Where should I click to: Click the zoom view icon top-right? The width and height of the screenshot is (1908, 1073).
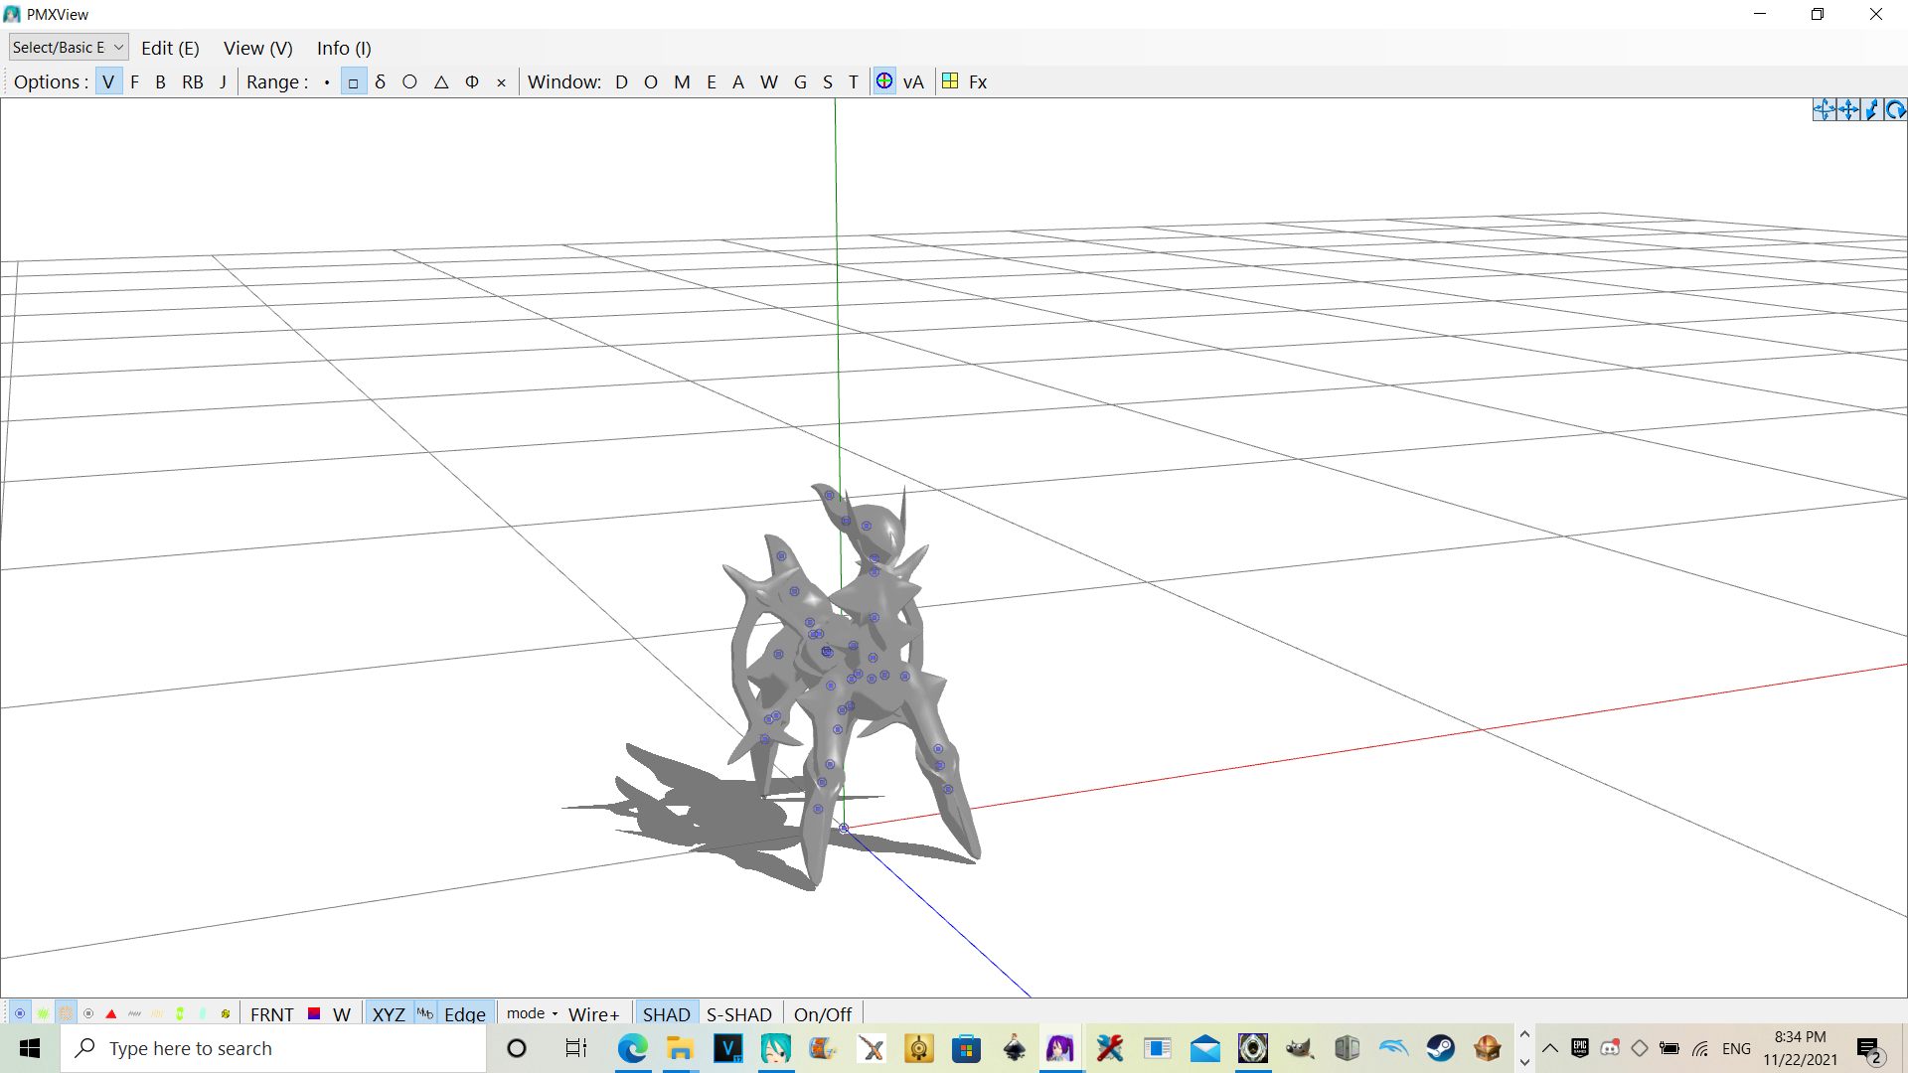coord(1871,110)
